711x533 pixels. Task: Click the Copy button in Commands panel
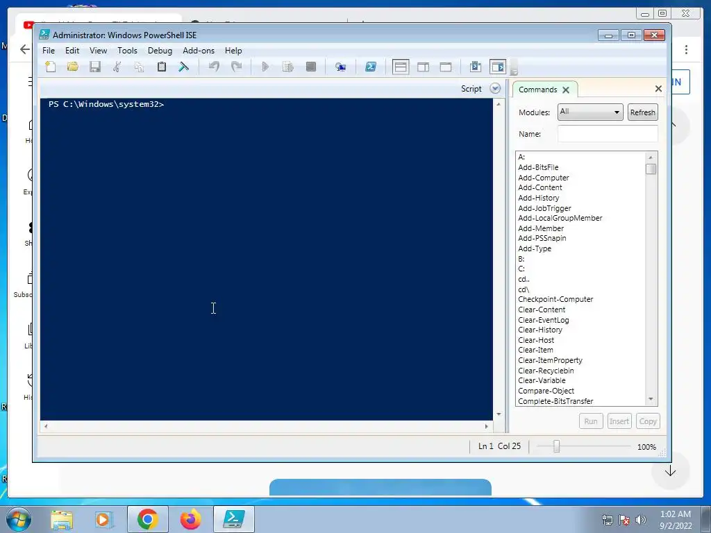click(648, 421)
